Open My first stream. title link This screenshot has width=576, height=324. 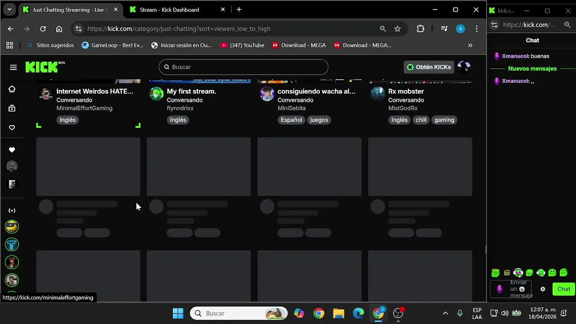[192, 91]
